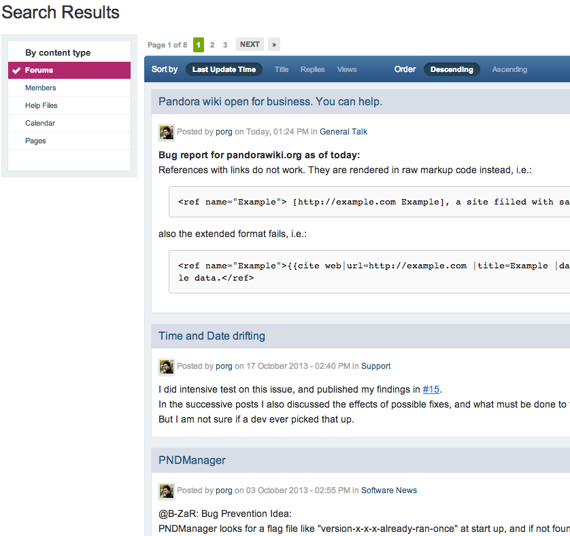Filter results by Members

[41, 88]
